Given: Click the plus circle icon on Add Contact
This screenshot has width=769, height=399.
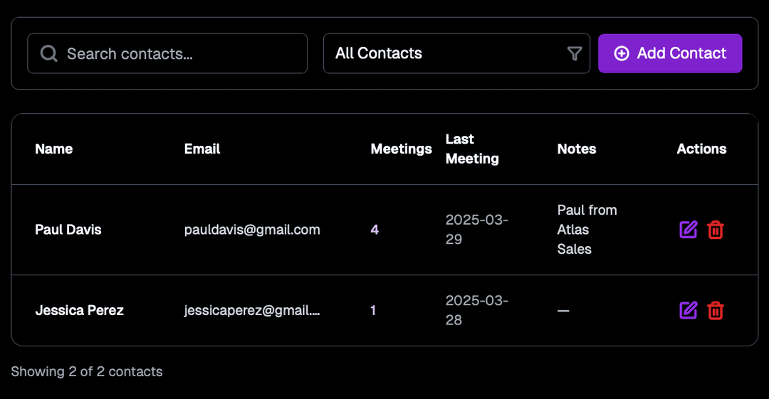Looking at the screenshot, I should [x=622, y=53].
